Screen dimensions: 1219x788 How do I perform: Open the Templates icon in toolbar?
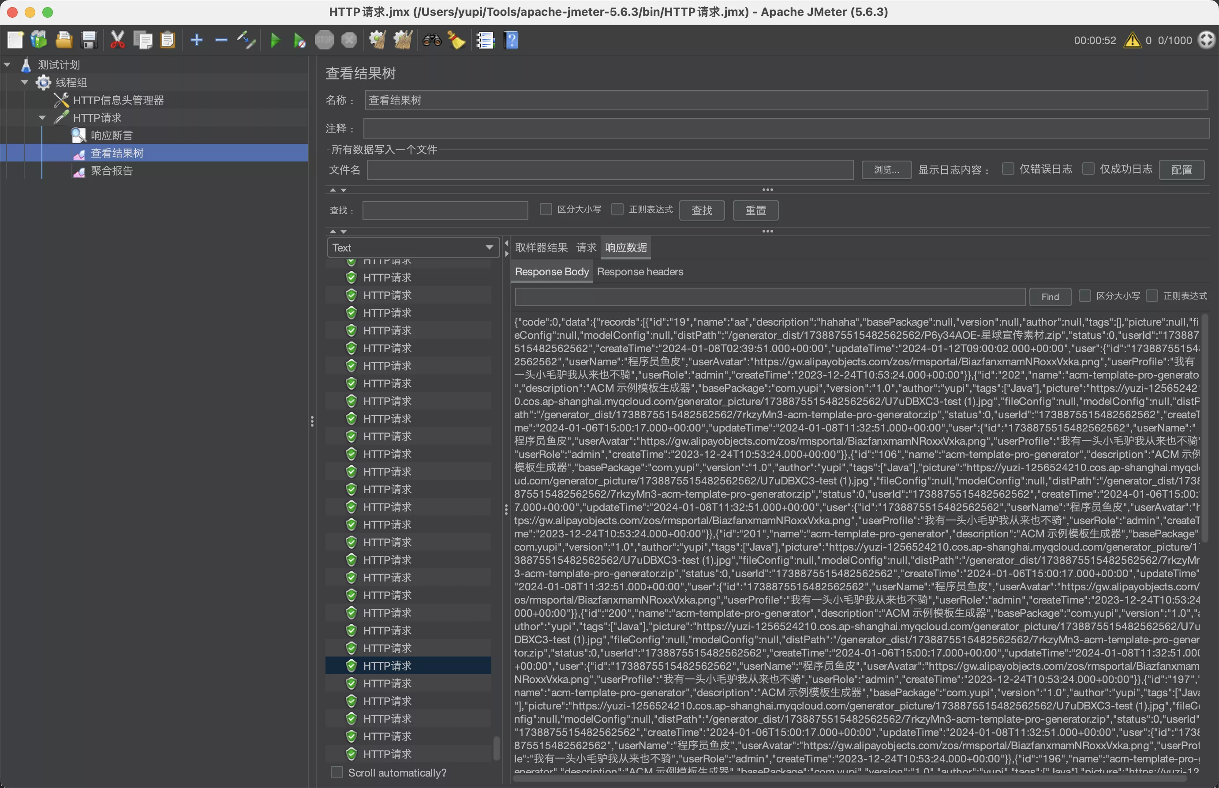[x=39, y=39]
